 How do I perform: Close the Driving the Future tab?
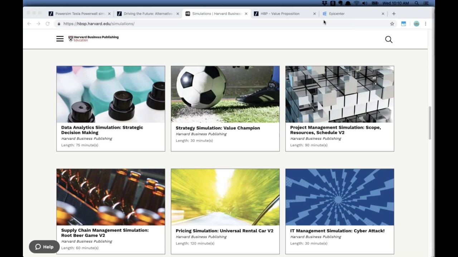tap(177, 14)
